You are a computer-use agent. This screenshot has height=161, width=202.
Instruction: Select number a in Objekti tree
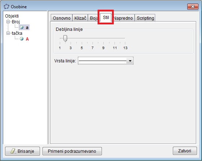[x=27, y=27]
